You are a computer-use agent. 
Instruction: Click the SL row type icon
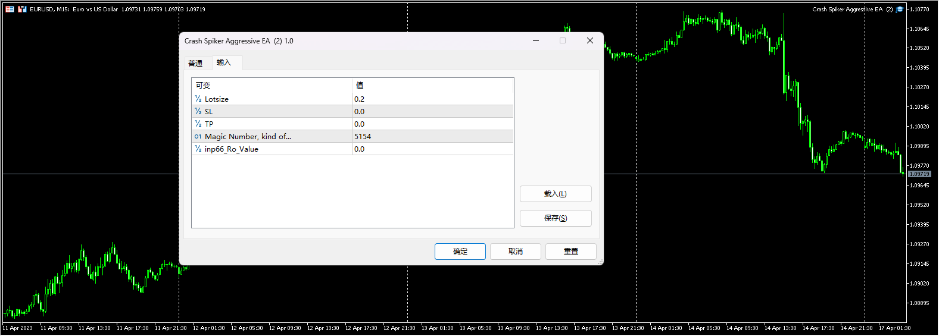pos(198,112)
